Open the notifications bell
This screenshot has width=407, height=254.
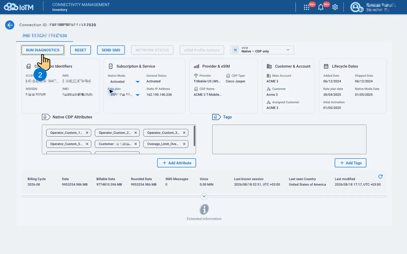(x=321, y=7)
